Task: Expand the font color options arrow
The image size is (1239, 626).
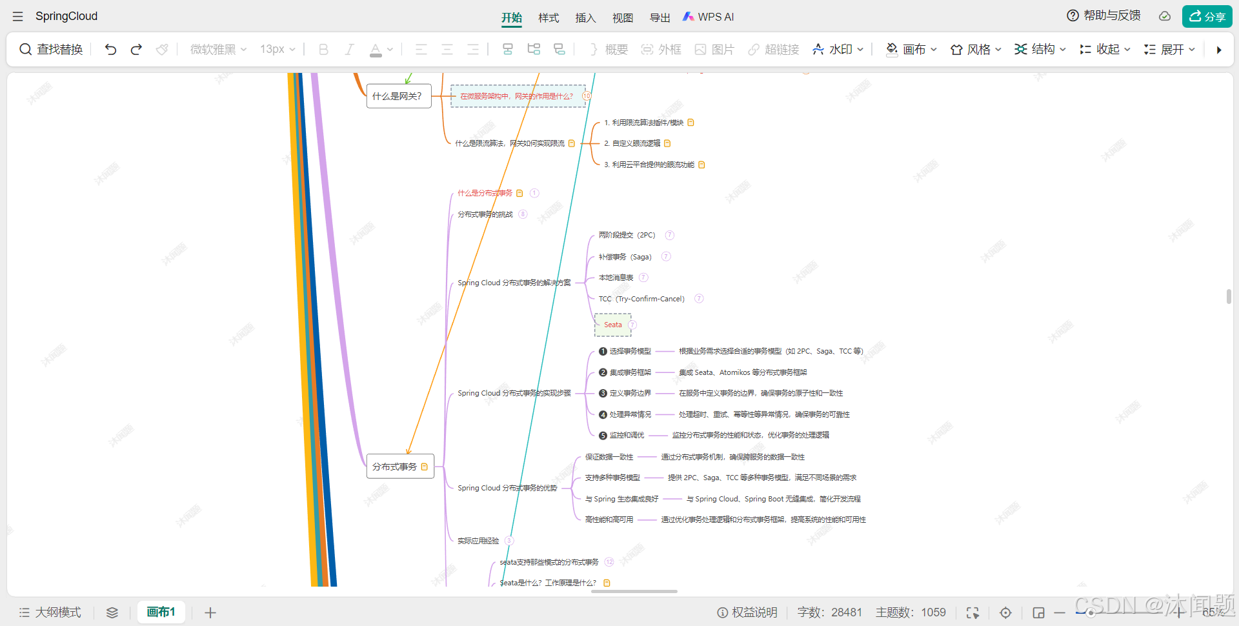Action: (x=390, y=50)
